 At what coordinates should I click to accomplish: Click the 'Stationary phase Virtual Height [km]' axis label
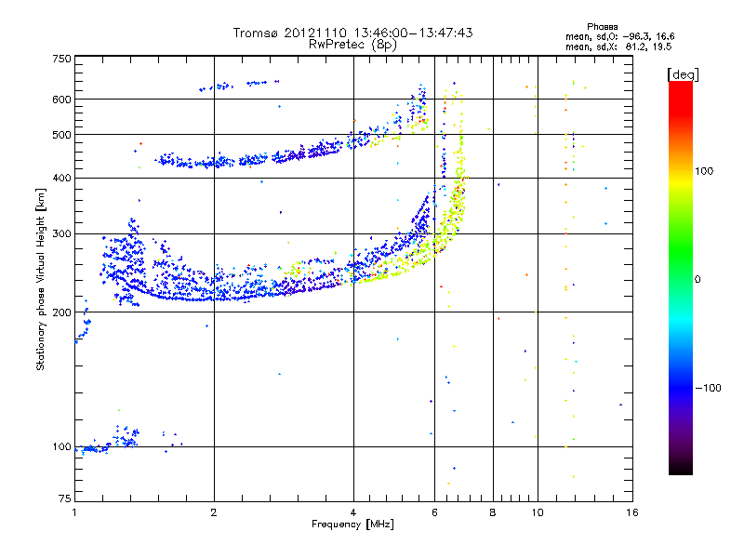pos(40,280)
